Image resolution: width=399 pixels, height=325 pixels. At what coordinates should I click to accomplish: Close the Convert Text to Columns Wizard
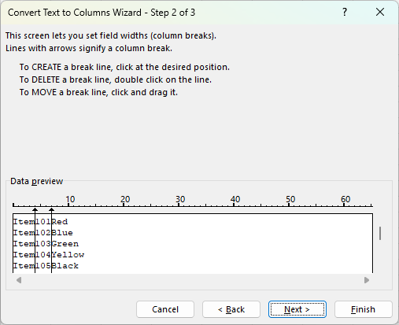(380, 12)
